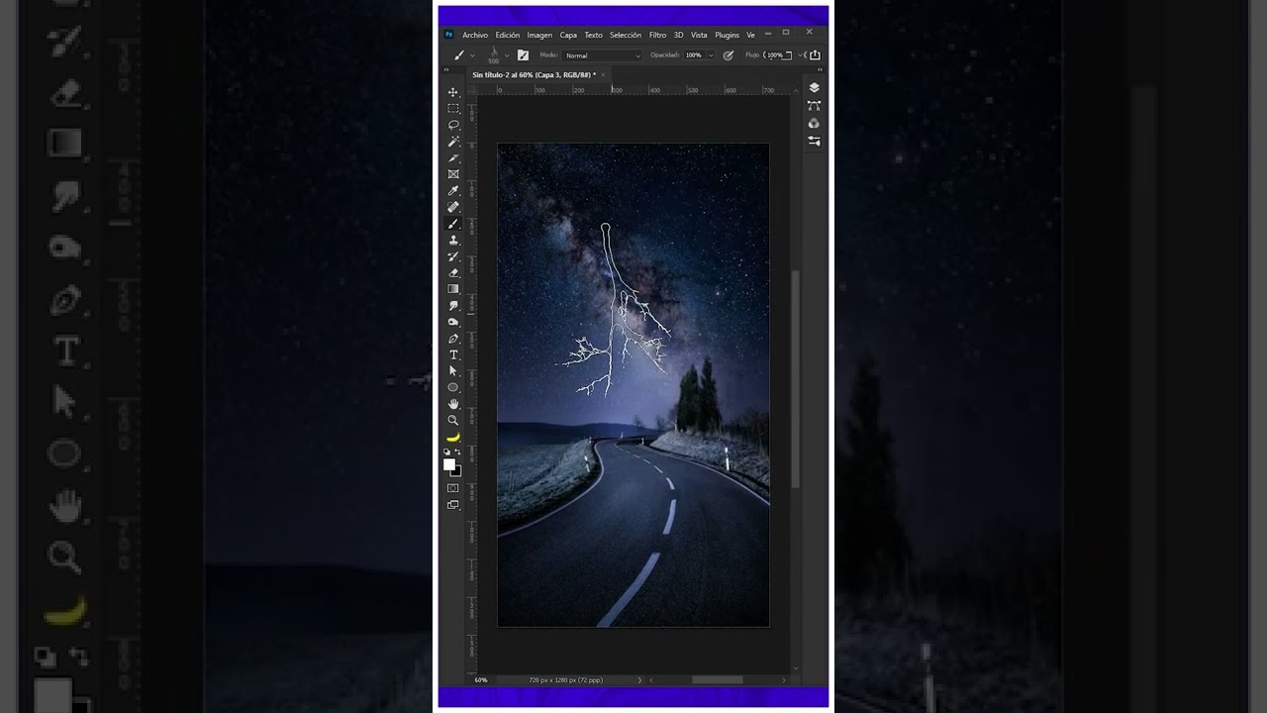1267x713 pixels.
Task: Open status bar document info arrow
Action: (639, 680)
